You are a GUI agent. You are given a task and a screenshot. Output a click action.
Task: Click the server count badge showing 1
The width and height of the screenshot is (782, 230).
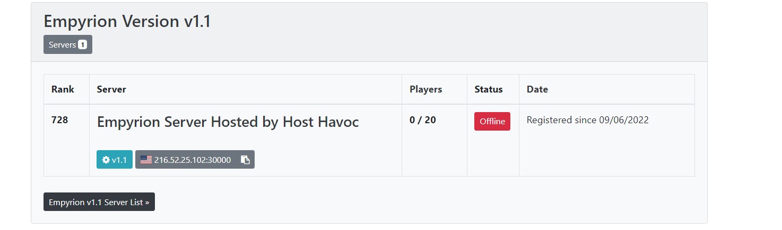tap(82, 45)
